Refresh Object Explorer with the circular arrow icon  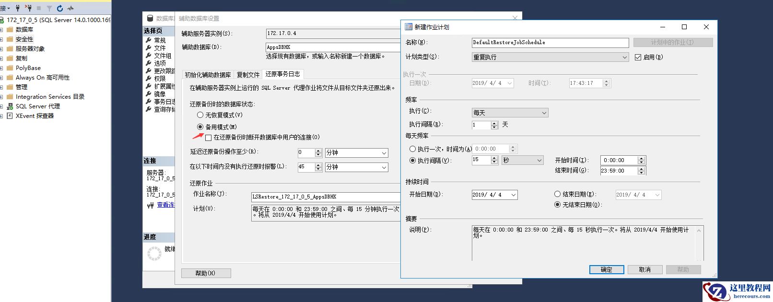tap(60, 8)
